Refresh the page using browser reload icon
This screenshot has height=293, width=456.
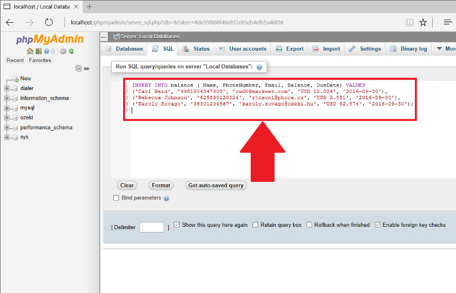[49, 22]
